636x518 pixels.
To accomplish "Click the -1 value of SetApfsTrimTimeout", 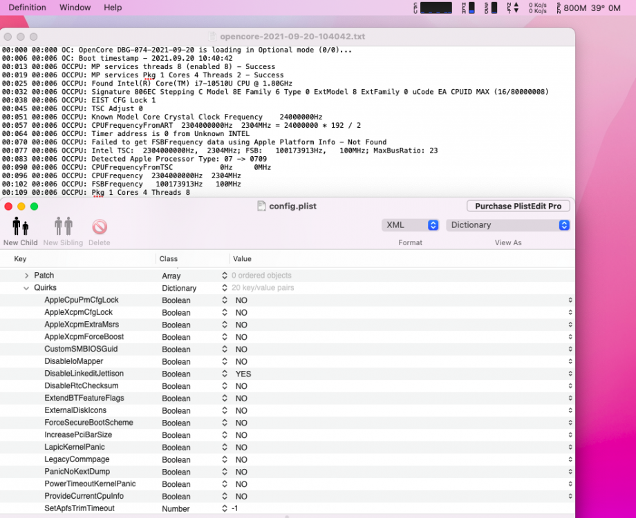I will (234, 508).
